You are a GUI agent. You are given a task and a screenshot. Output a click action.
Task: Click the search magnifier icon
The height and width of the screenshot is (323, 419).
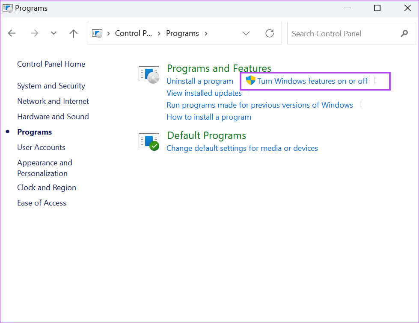tap(404, 33)
